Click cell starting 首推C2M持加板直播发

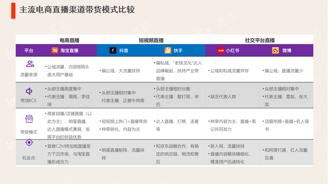(x=68, y=154)
